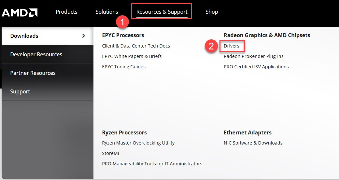339x180 pixels.
Task: Open NIC Software & Downloads link
Action: click(x=253, y=143)
